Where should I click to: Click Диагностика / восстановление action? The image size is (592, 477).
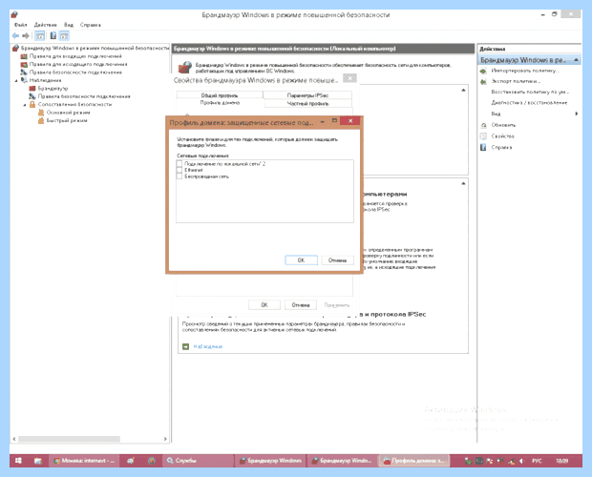529,103
